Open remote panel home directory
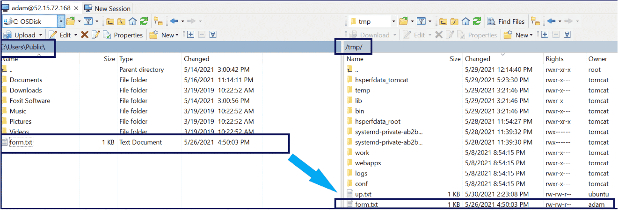This screenshot has height=210, width=618. click(465, 21)
